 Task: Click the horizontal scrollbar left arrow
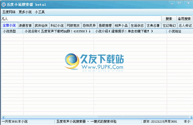tap(3, 117)
